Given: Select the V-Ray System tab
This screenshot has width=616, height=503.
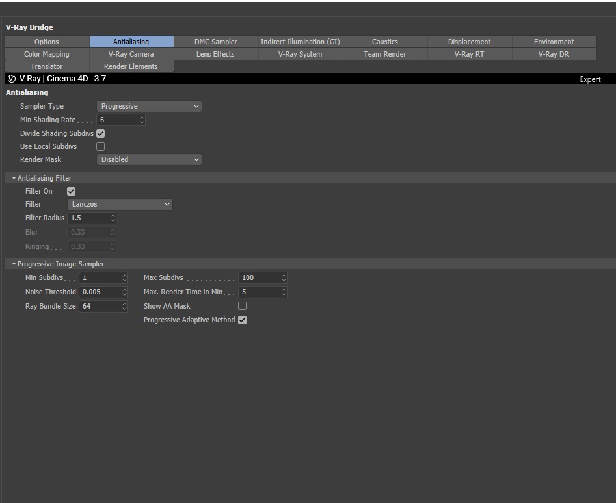Looking at the screenshot, I should point(301,54).
